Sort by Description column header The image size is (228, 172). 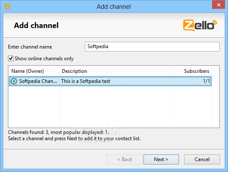[x=115, y=71]
